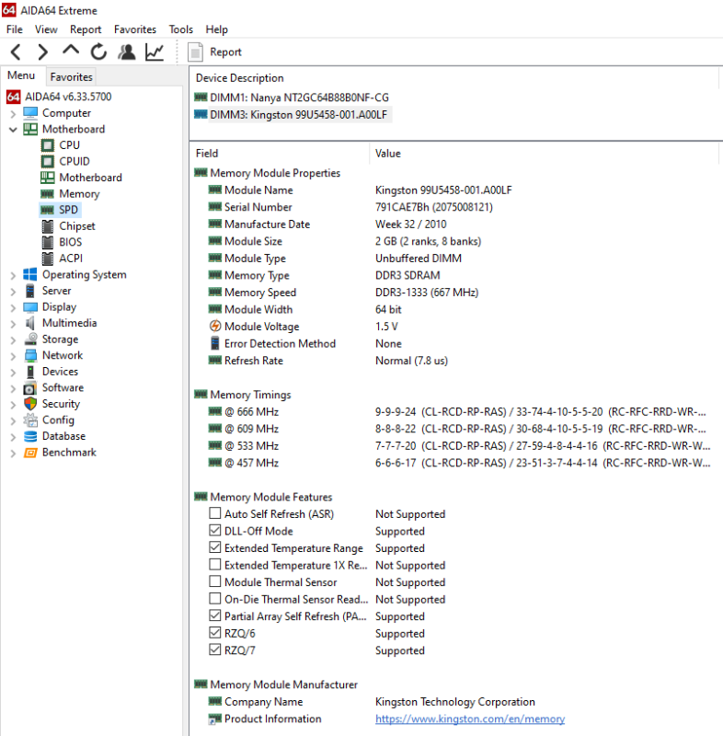The width and height of the screenshot is (723, 736).
Task: Select the Manufacture Date row
Action: (x=327, y=224)
